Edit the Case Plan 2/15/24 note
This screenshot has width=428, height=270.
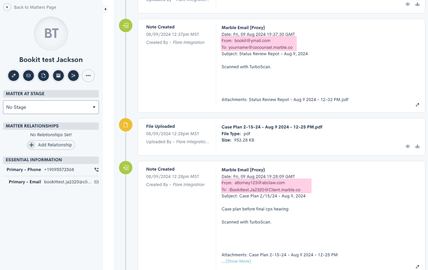[x=417, y=267]
